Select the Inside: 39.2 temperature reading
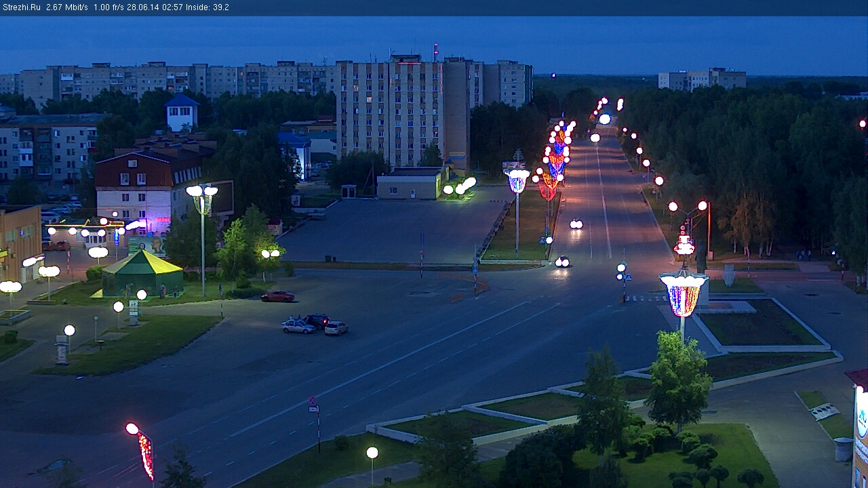Viewport: 868px width, 488px height. pos(208,7)
